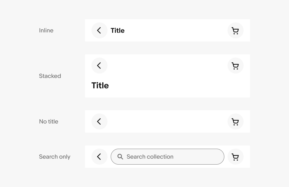
Task: Open the cart in the Inline header
Action: point(235,31)
